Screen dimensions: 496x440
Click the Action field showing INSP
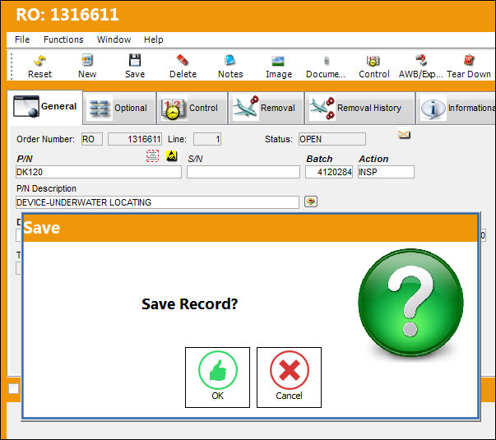[x=386, y=172]
